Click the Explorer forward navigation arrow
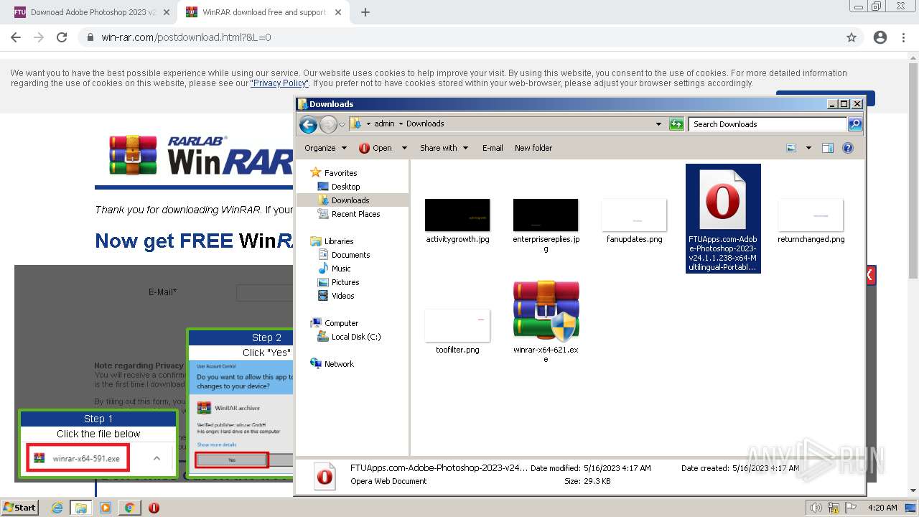The height and width of the screenshot is (517, 919). (328, 125)
